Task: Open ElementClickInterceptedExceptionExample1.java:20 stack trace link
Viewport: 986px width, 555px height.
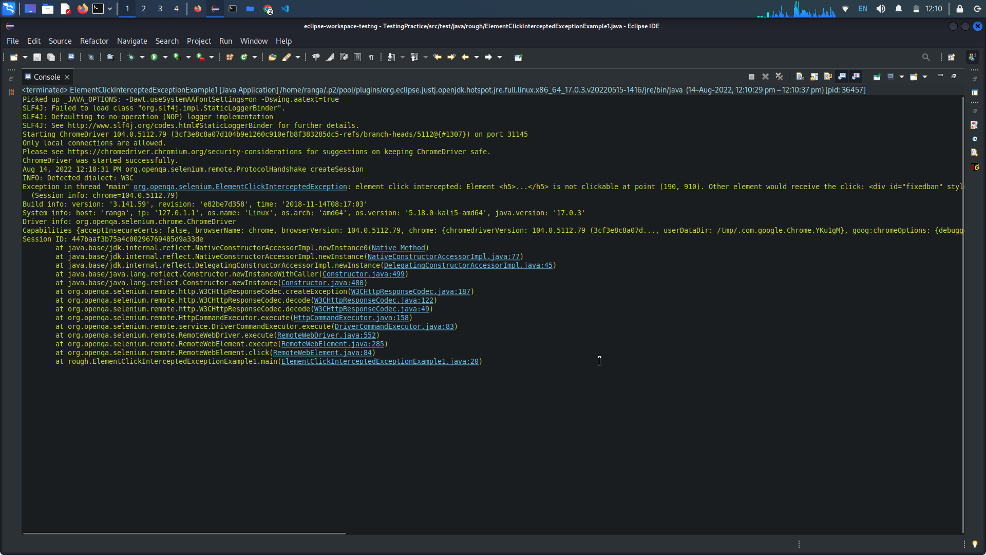Action: [380, 362]
